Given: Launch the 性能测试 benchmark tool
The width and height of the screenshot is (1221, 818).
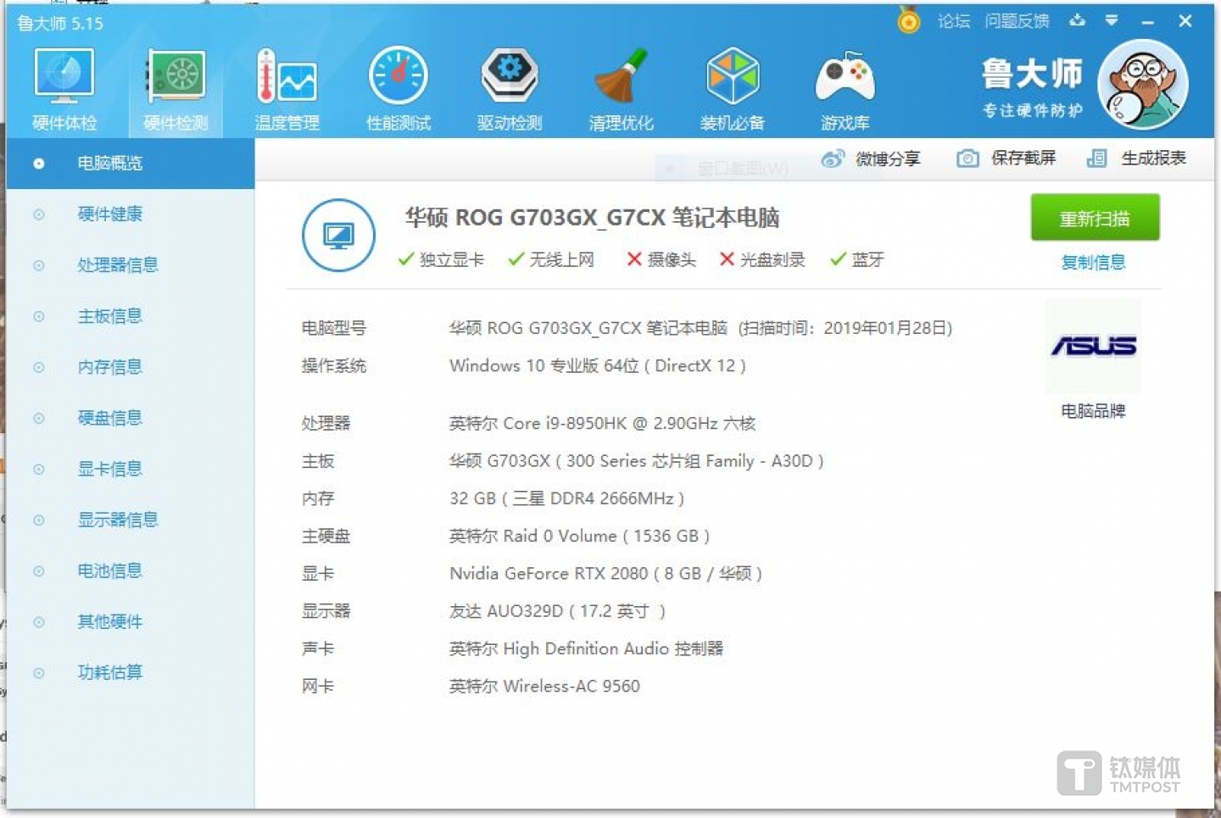Looking at the screenshot, I should tap(399, 85).
